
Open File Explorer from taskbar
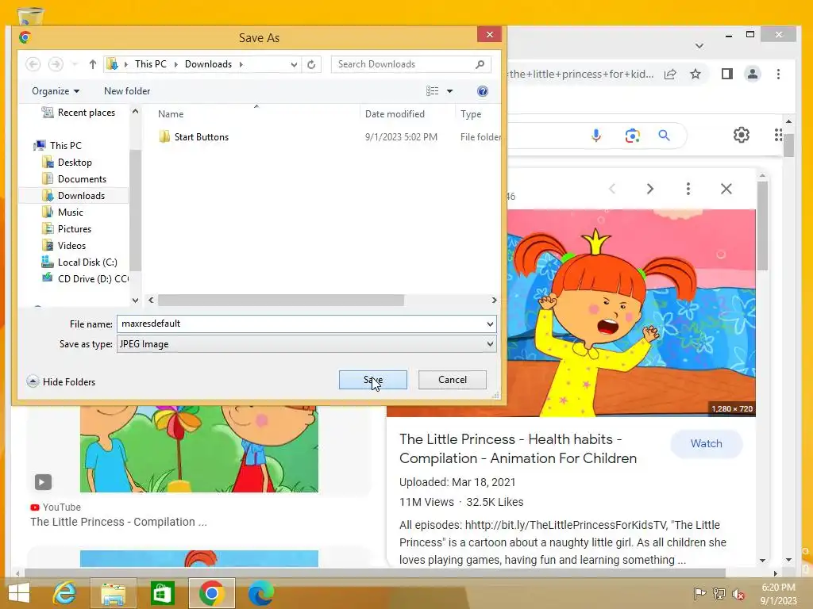(113, 593)
